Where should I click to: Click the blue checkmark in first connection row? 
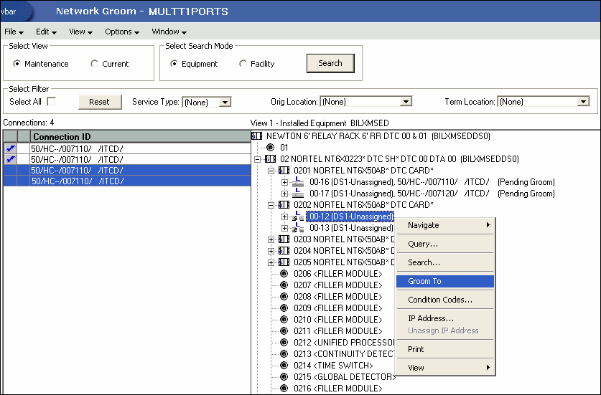click(10, 148)
